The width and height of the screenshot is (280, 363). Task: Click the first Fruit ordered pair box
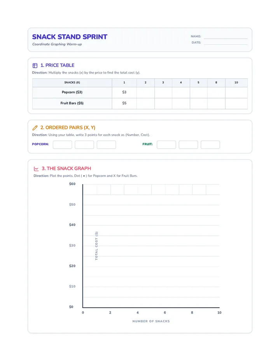[x=166, y=144]
